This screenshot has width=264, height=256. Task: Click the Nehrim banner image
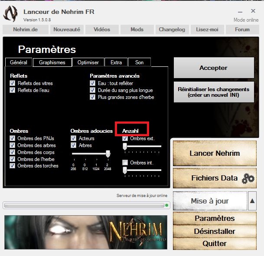[86, 232]
